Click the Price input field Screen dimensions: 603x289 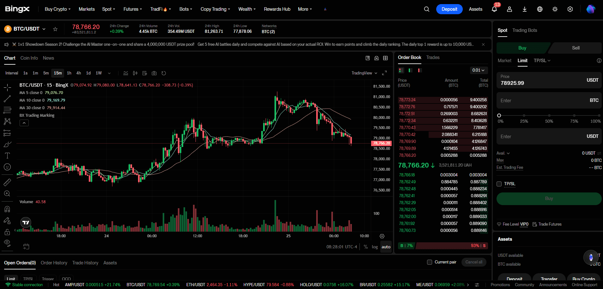click(549, 80)
